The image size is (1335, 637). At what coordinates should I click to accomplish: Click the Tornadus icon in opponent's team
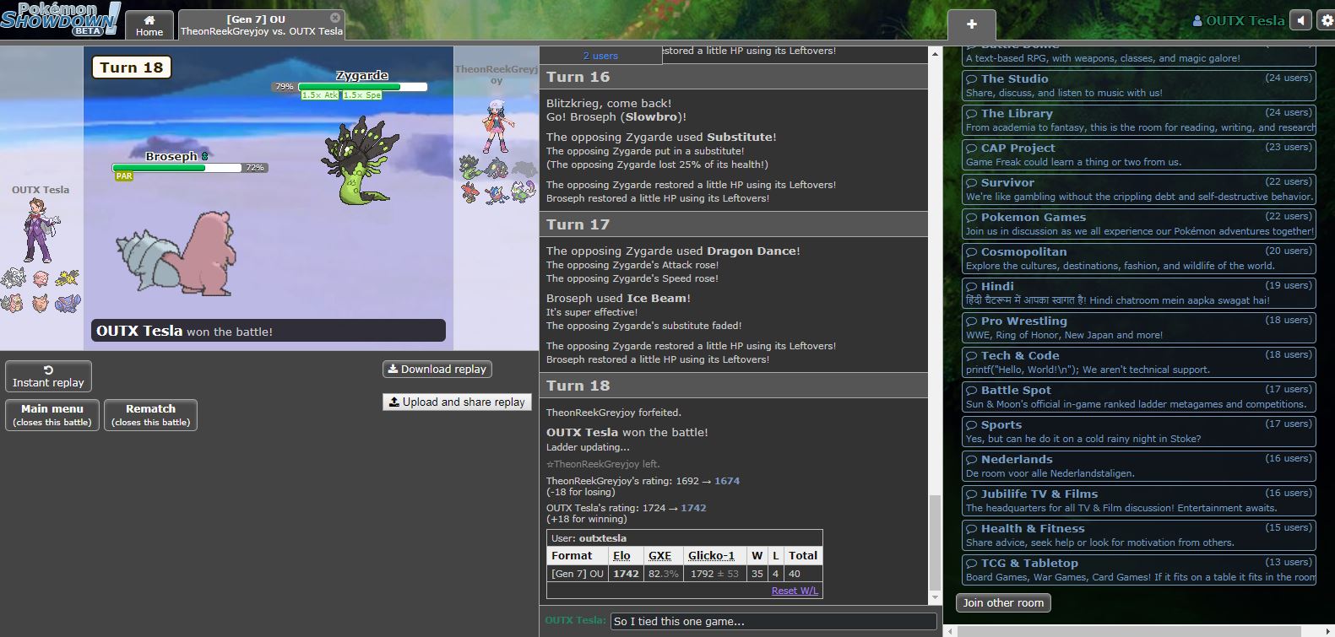[x=523, y=192]
